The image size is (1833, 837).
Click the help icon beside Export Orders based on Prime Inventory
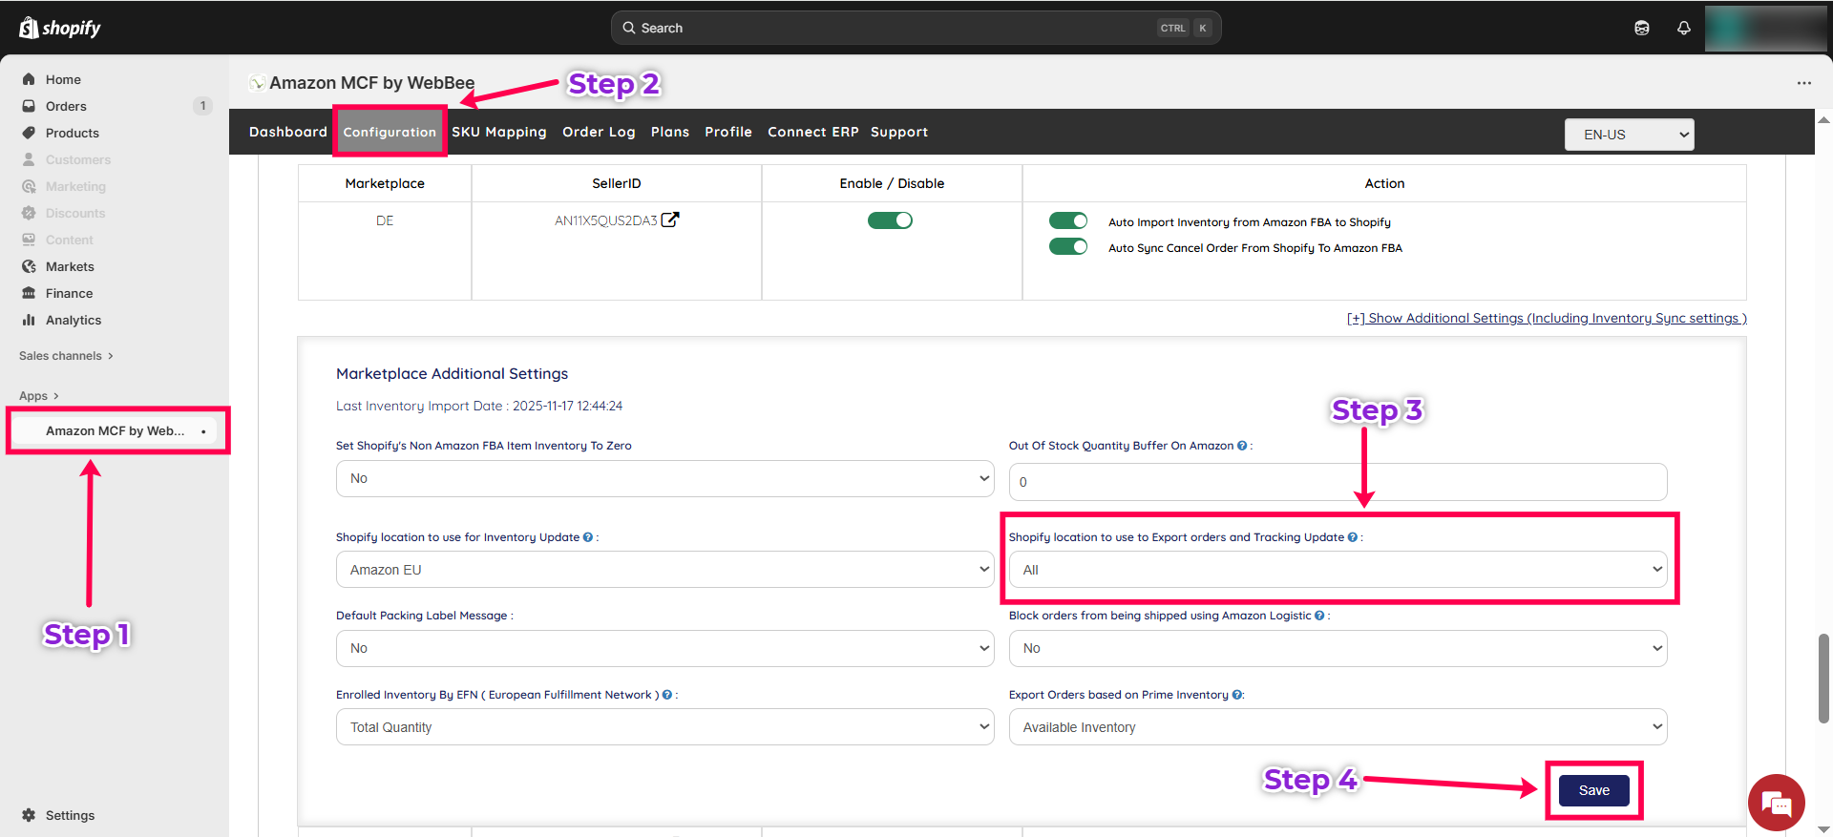1237,695
